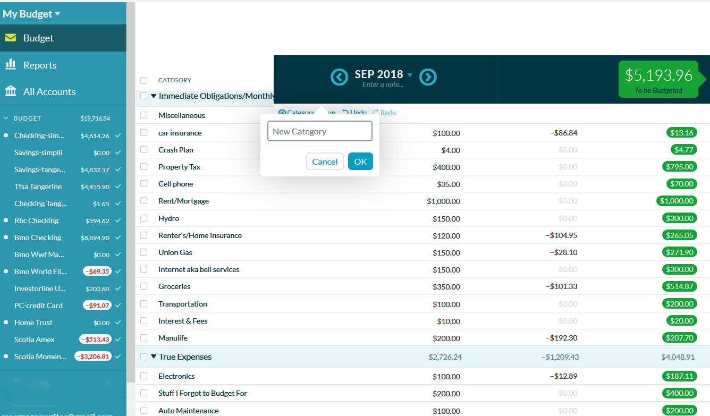Click Hydro budgeted amount $150.00

446,218
